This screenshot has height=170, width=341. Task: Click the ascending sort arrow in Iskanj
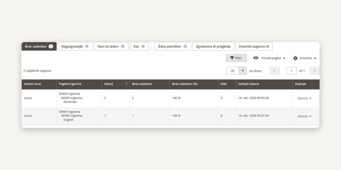pyautogui.click(x=126, y=84)
